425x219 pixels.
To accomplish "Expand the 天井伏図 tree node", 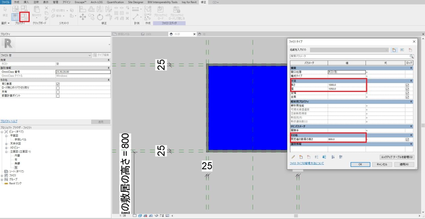I will pyautogui.click(x=6, y=143).
